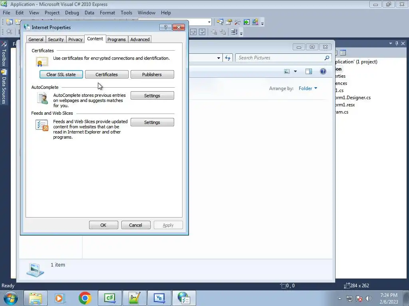Viewport: 409px width, 306px height.
Task: Click the Notepad++ taskbar icon
Action: pyautogui.click(x=135, y=298)
